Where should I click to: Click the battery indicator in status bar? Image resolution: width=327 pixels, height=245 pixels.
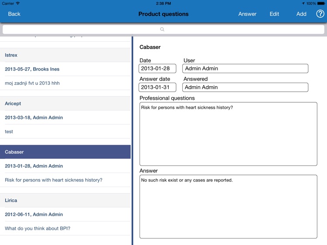click(x=321, y=3)
